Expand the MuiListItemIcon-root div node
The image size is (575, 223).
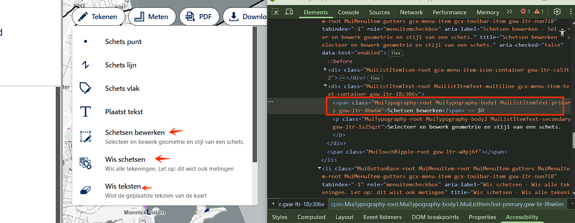click(325, 70)
